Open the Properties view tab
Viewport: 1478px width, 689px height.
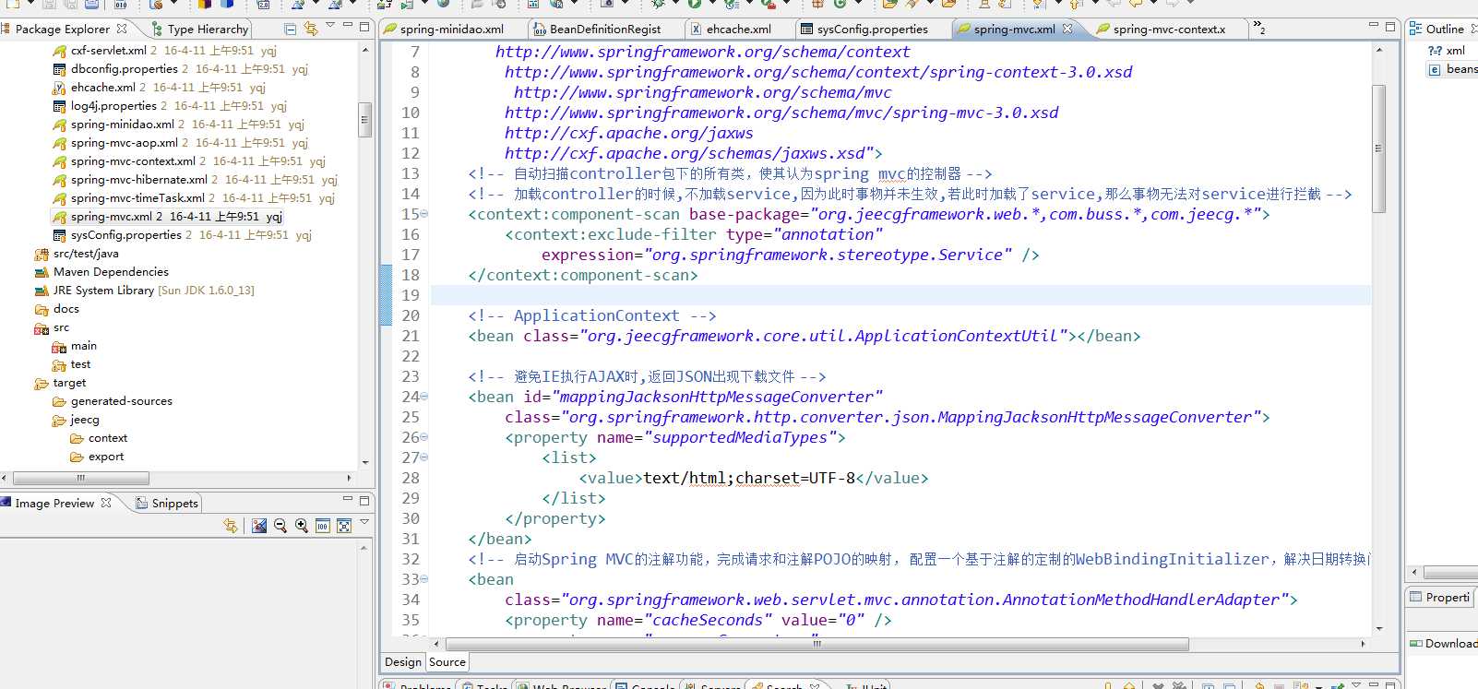click(1440, 597)
